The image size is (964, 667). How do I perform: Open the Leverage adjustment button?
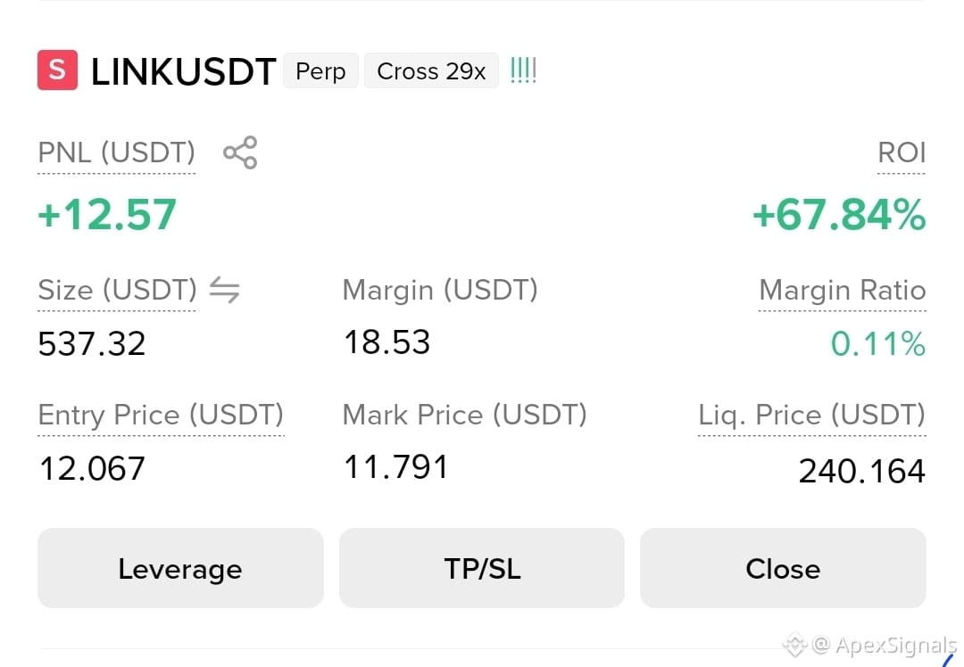(180, 568)
